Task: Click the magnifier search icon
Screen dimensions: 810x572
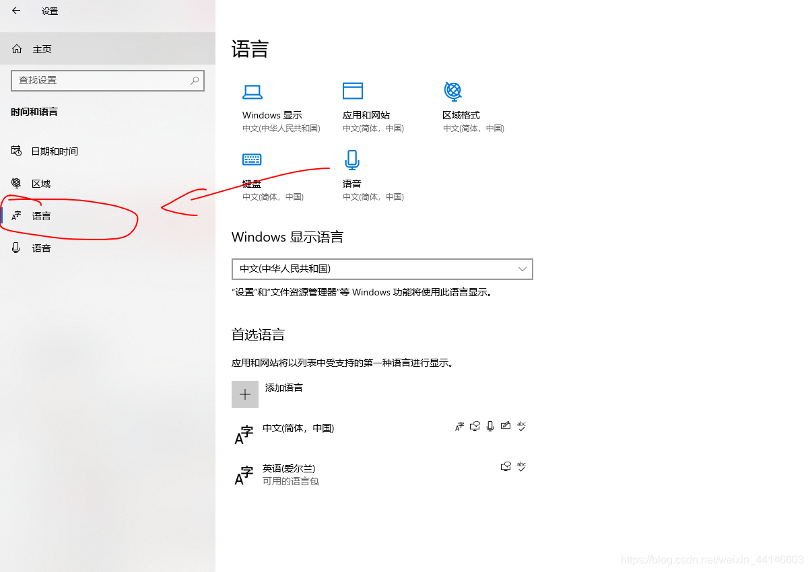Action: (195, 80)
